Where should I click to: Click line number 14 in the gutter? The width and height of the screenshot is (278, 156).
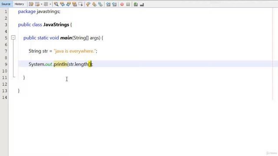[x=4, y=97]
